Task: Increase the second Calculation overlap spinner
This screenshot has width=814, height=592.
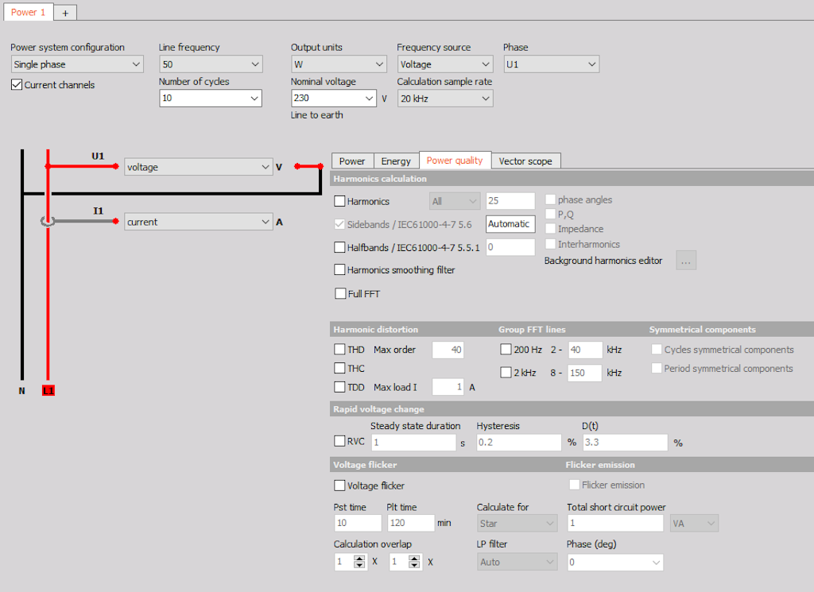Action: (413, 559)
